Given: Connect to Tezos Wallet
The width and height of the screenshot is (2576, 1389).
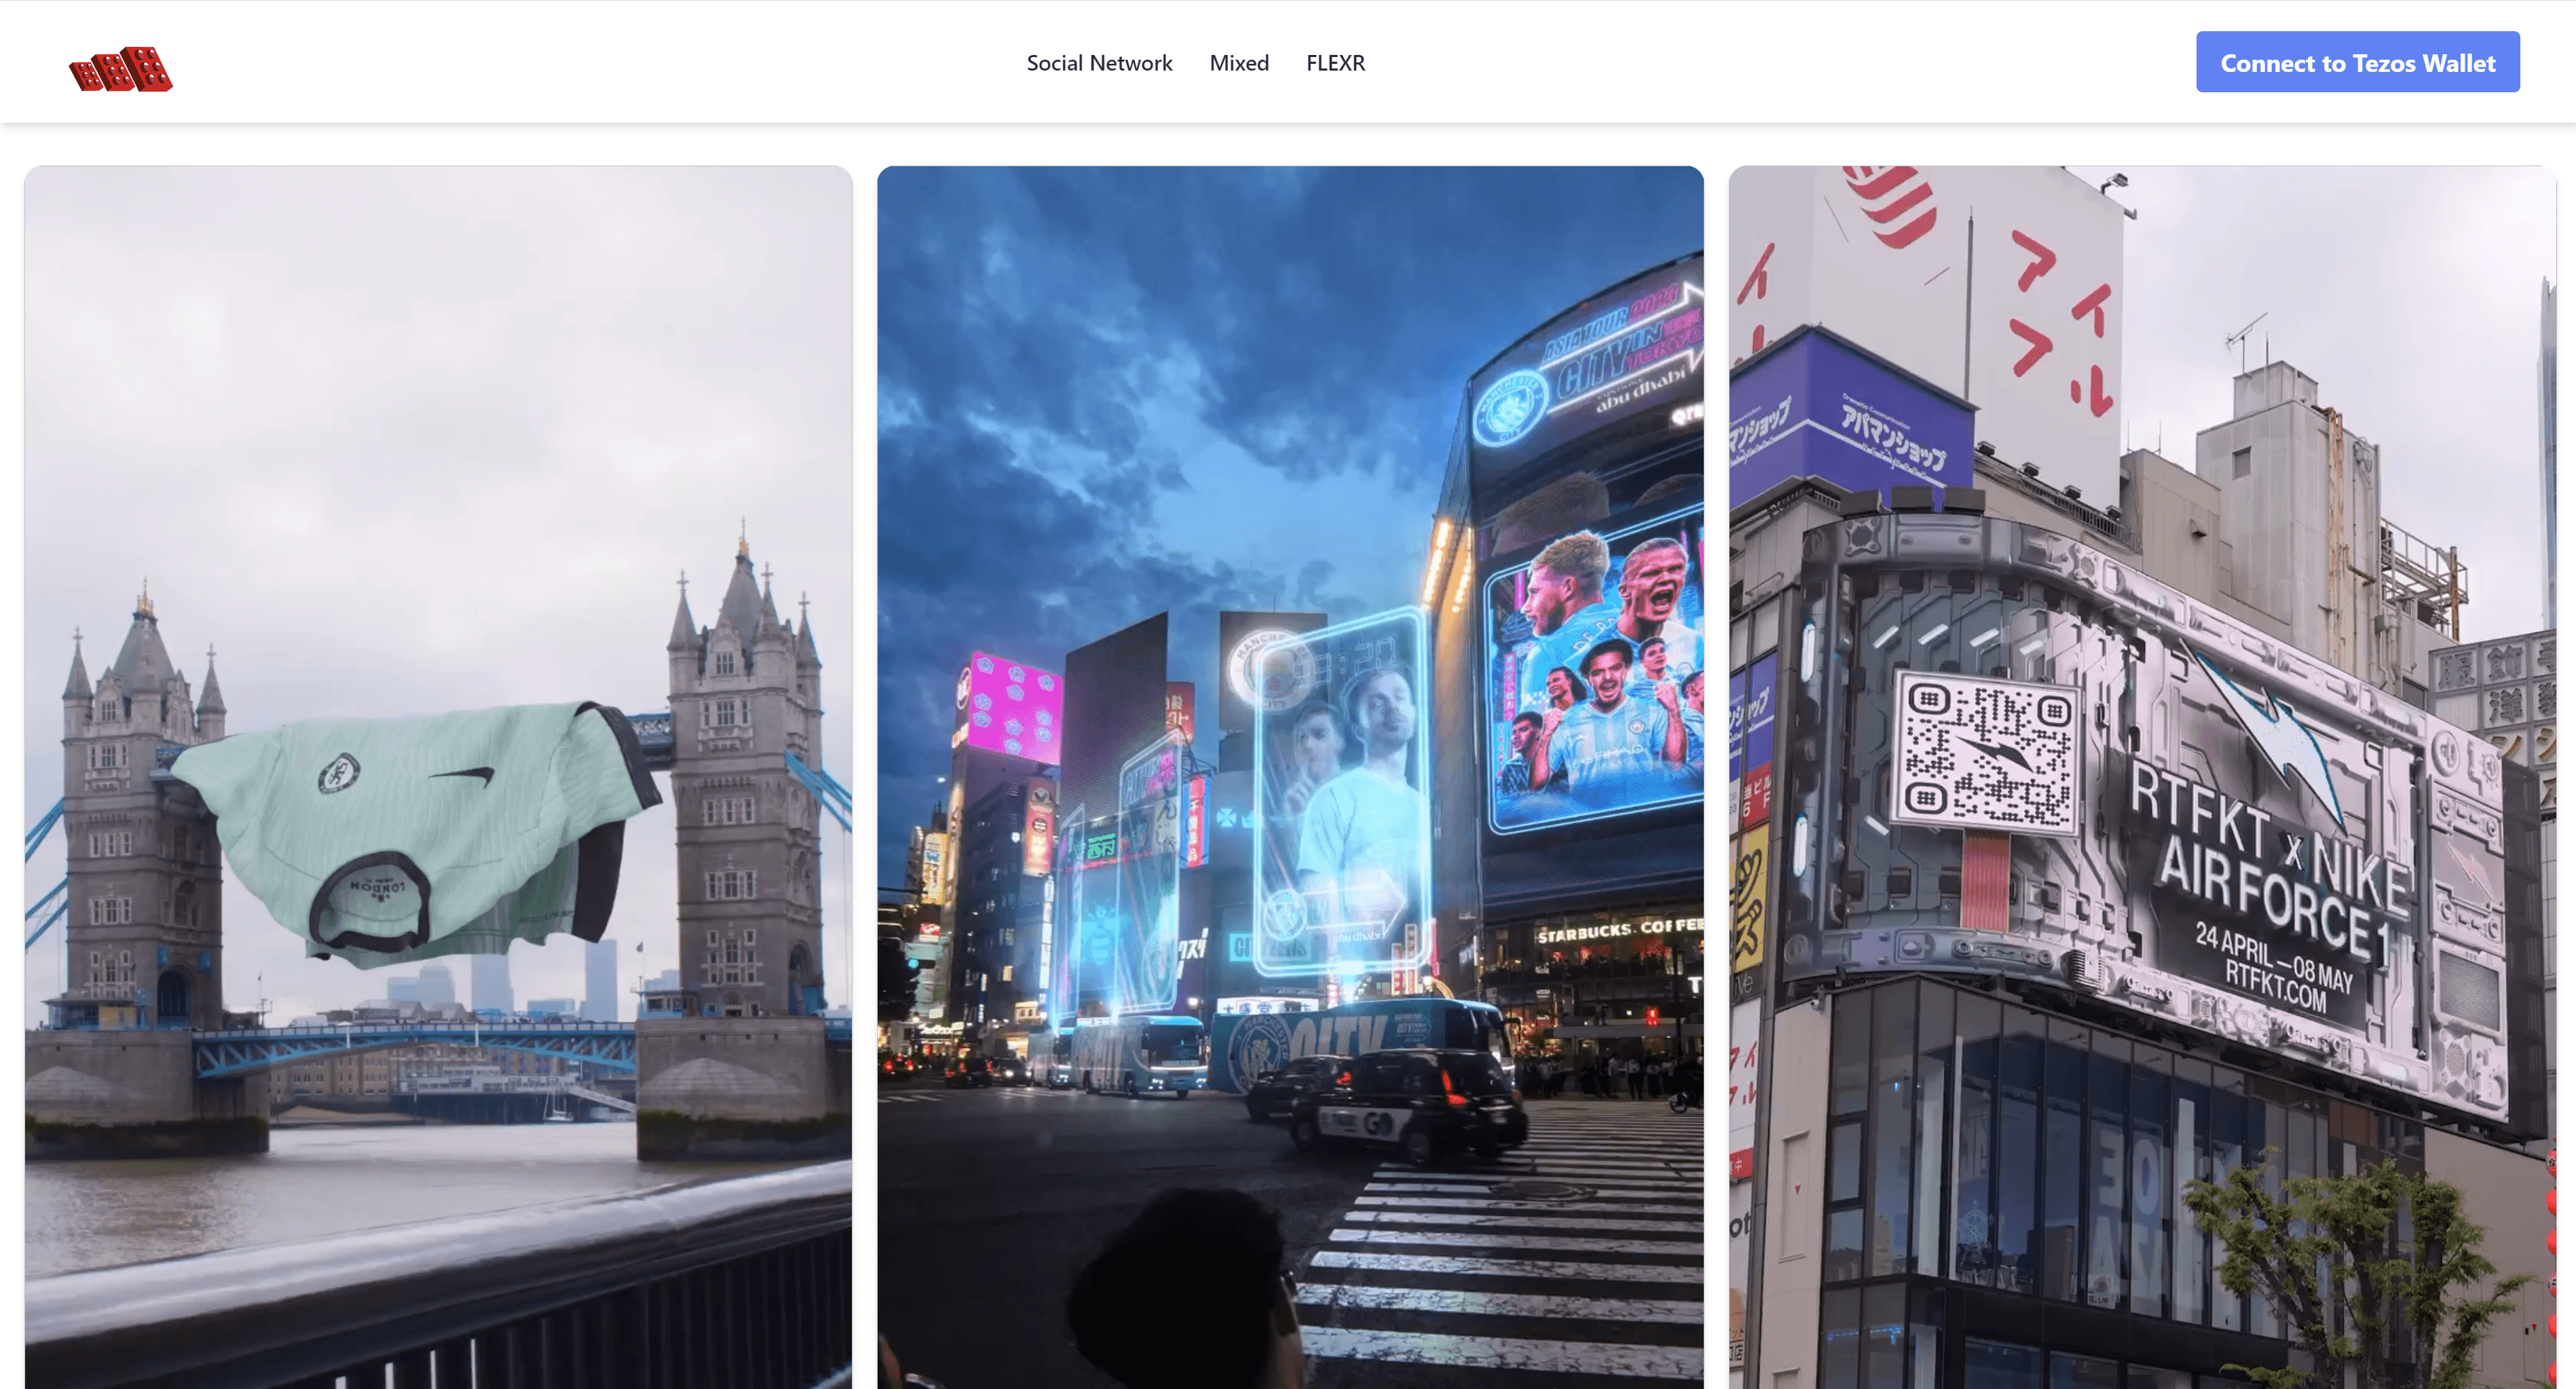Looking at the screenshot, I should click(2357, 62).
